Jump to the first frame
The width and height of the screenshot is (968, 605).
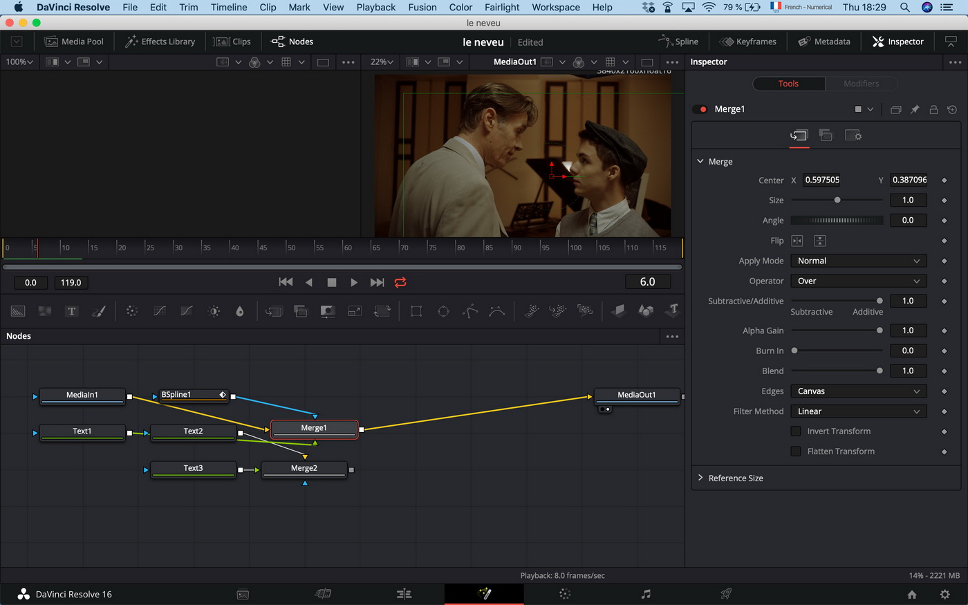point(286,282)
